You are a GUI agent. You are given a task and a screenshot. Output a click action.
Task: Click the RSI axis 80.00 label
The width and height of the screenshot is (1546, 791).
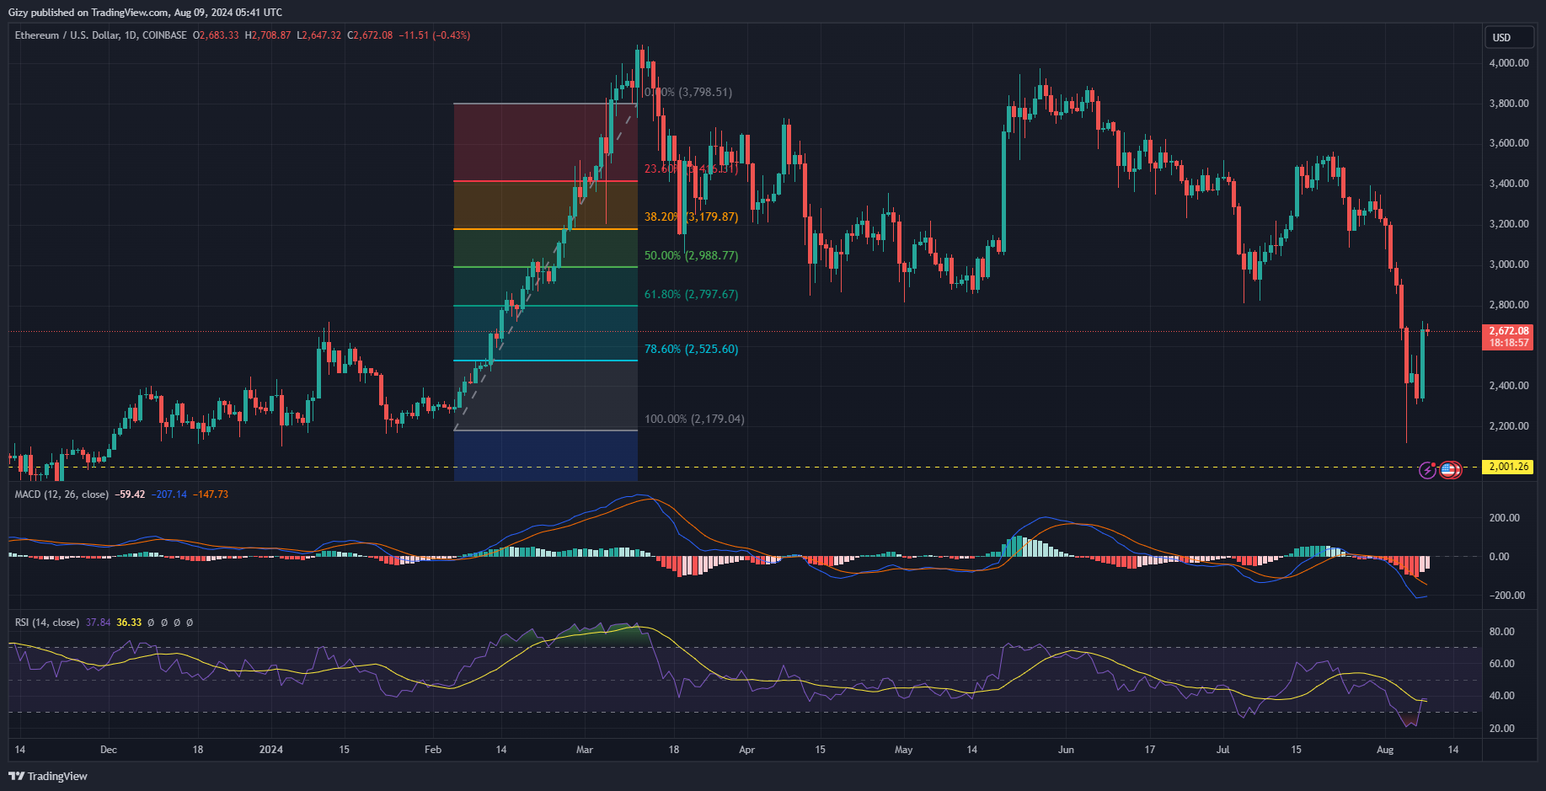tap(1502, 632)
